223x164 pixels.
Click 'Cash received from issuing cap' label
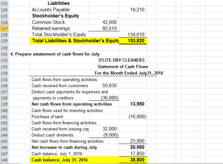click(60, 129)
